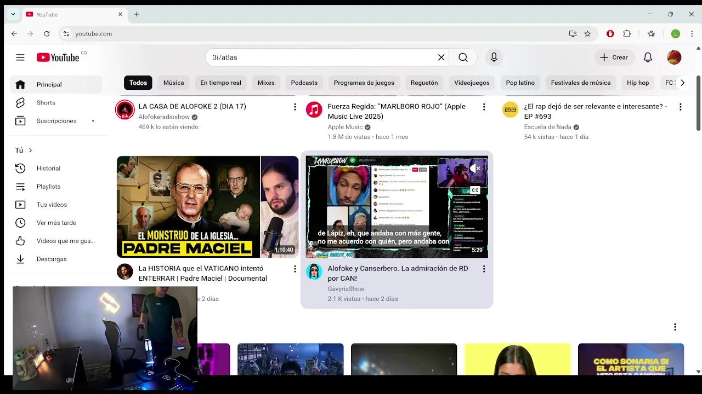The width and height of the screenshot is (702, 394).
Task: Open GavyriaShow channel name link
Action: coord(346,289)
